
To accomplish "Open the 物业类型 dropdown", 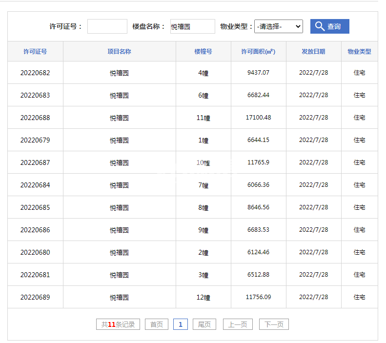I will point(279,26).
